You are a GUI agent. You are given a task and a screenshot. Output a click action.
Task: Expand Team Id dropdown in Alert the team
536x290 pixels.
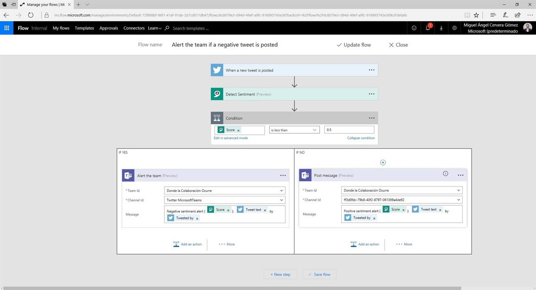(281, 191)
